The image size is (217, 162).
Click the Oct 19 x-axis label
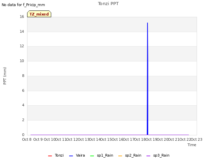pyautogui.click(x=151, y=139)
